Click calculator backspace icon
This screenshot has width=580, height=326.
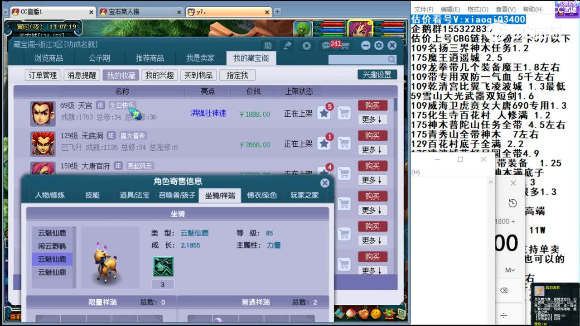click(x=504, y=290)
